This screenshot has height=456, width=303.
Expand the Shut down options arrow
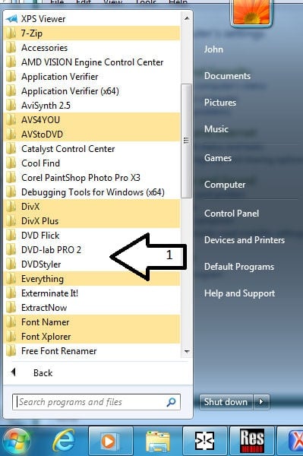261,402
